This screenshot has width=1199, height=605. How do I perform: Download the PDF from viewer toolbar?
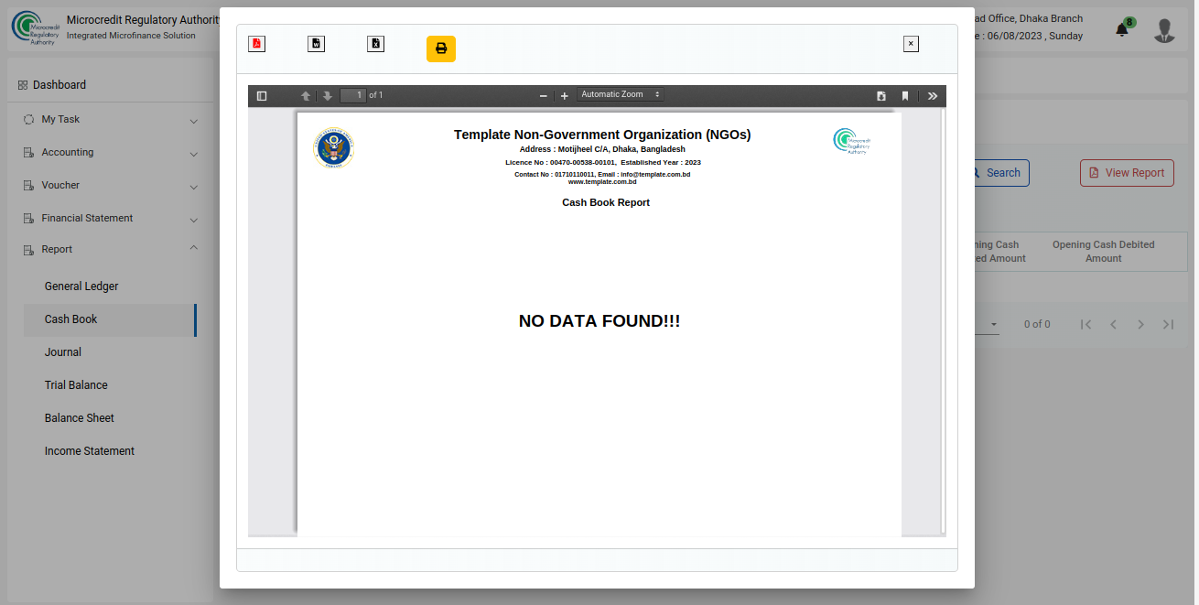click(881, 96)
